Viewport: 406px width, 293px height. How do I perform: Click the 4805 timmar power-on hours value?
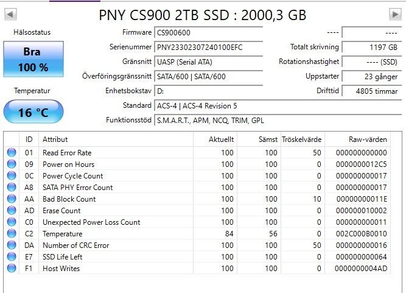point(371,91)
